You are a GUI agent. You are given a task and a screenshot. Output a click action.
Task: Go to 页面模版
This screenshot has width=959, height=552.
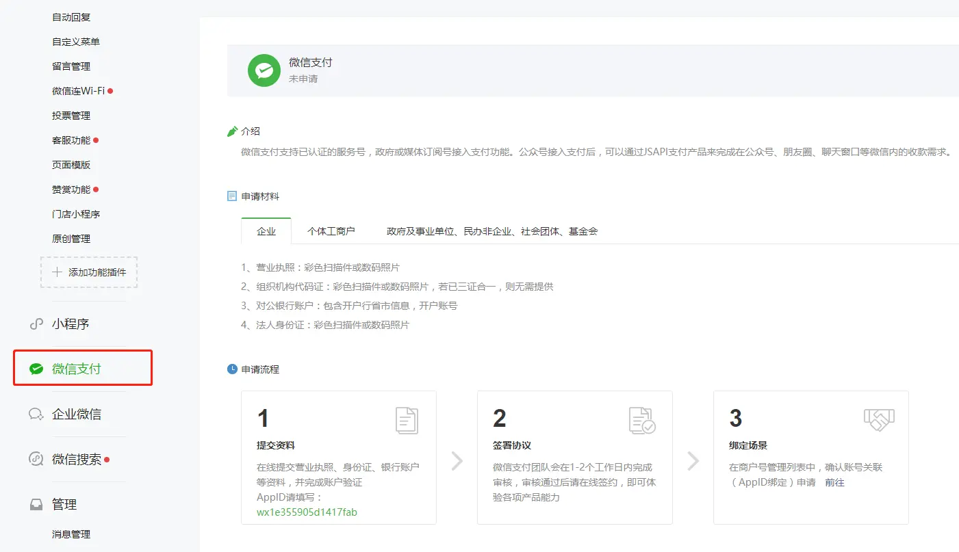pos(71,165)
